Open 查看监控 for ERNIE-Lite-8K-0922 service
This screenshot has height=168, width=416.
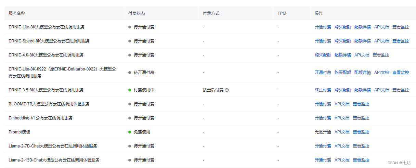coord(401,73)
